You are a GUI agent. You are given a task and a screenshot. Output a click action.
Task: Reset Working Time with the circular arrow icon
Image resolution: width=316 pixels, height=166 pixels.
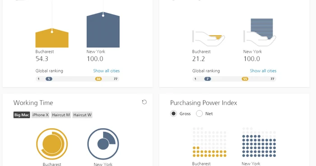144,102
